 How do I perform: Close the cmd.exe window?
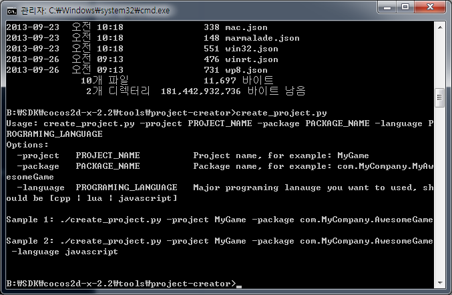430,7
